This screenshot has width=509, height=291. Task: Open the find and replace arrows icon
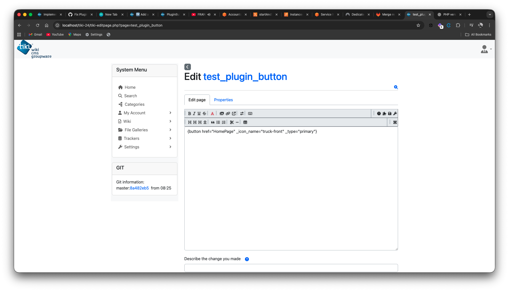pos(242,114)
